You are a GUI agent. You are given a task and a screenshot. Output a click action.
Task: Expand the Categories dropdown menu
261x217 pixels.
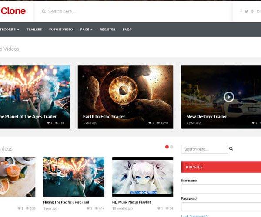click(9, 30)
